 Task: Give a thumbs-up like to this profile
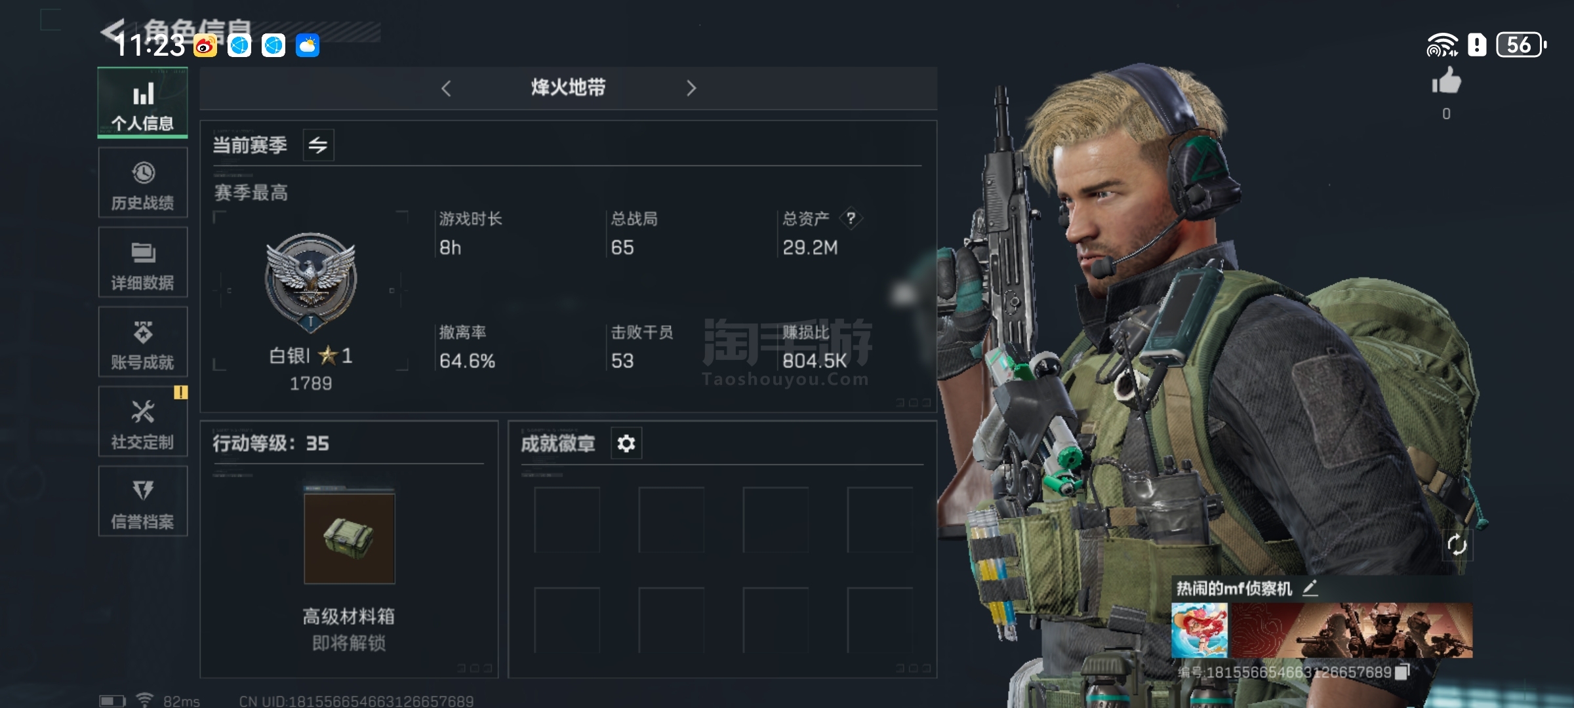[1446, 82]
